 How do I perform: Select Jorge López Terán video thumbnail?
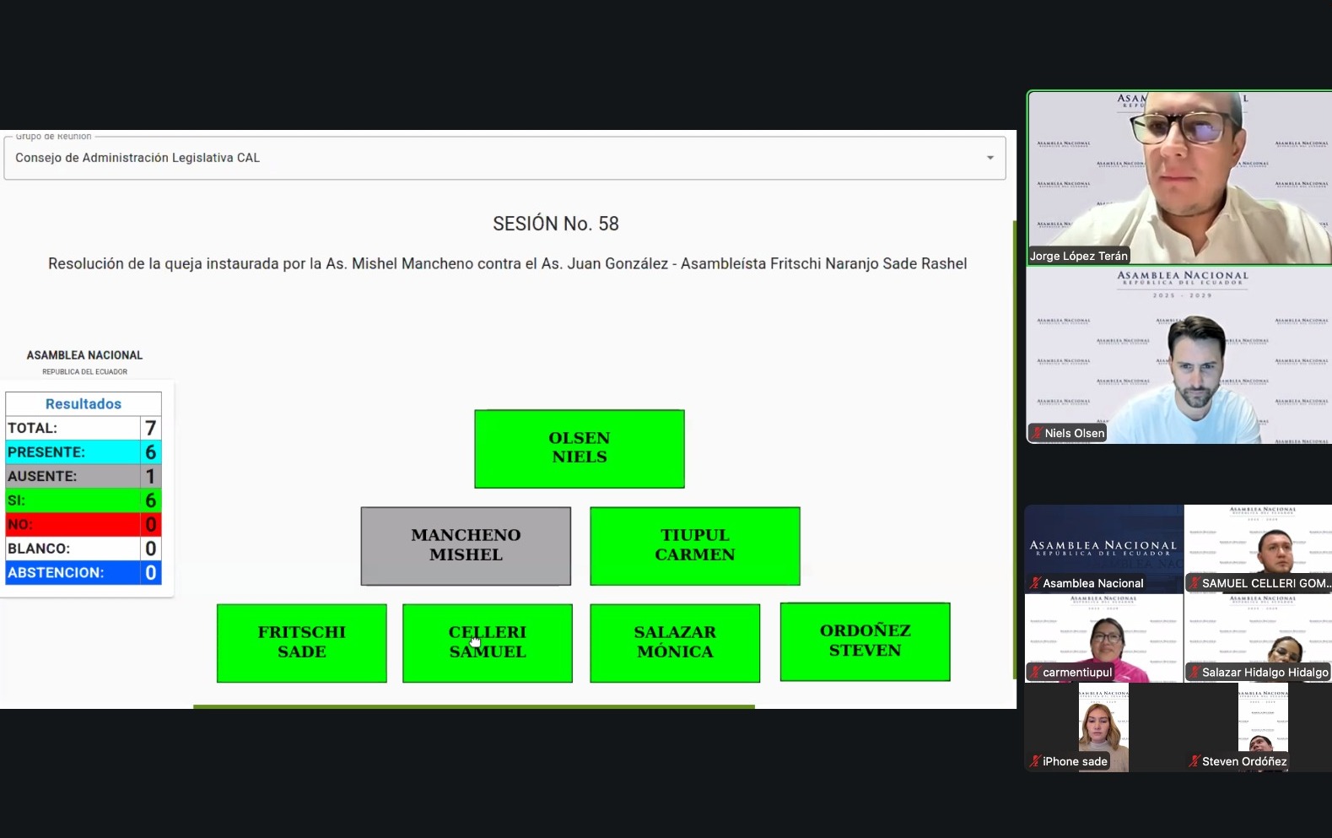point(1178,177)
